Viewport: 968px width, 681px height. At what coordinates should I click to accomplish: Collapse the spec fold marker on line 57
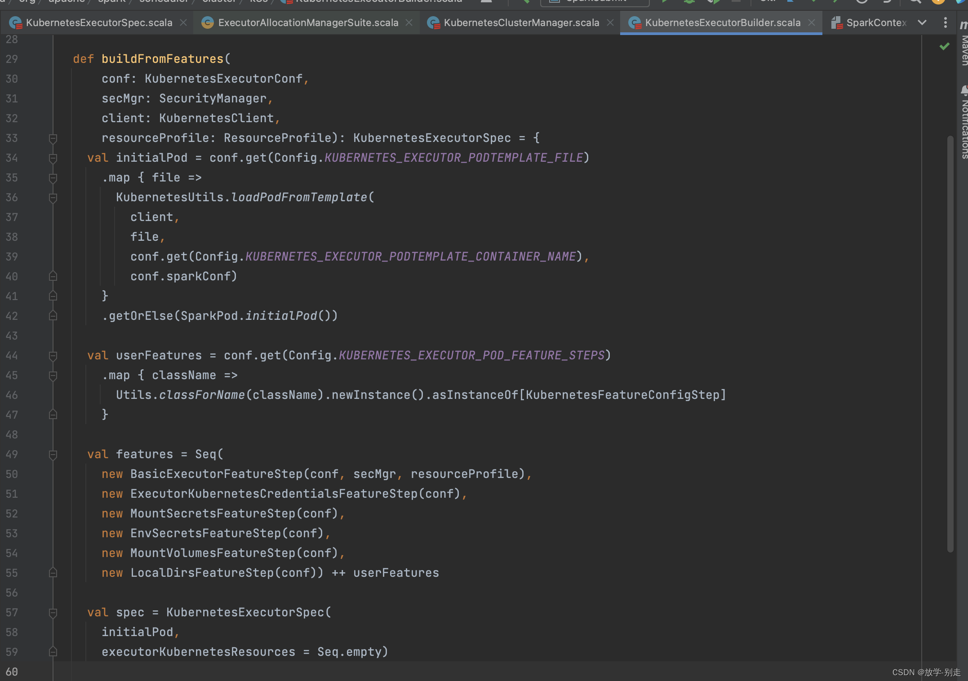point(53,613)
